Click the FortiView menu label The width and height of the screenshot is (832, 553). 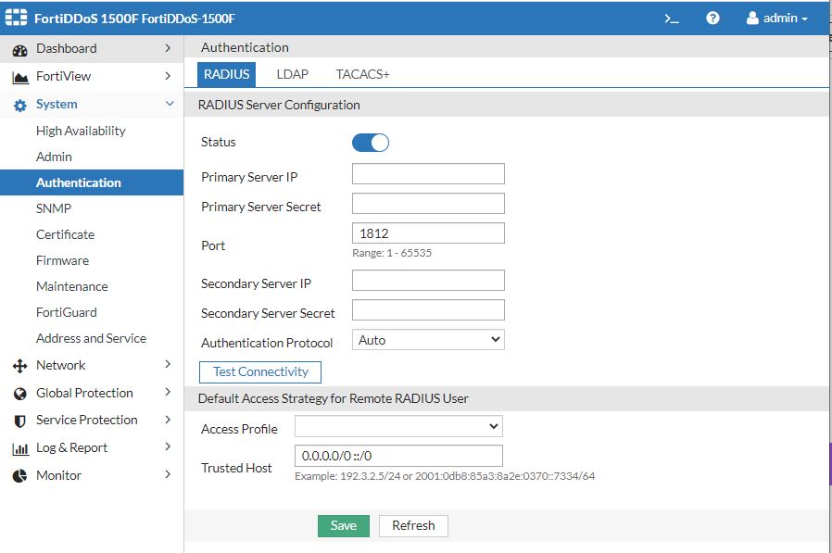[64, 77]
